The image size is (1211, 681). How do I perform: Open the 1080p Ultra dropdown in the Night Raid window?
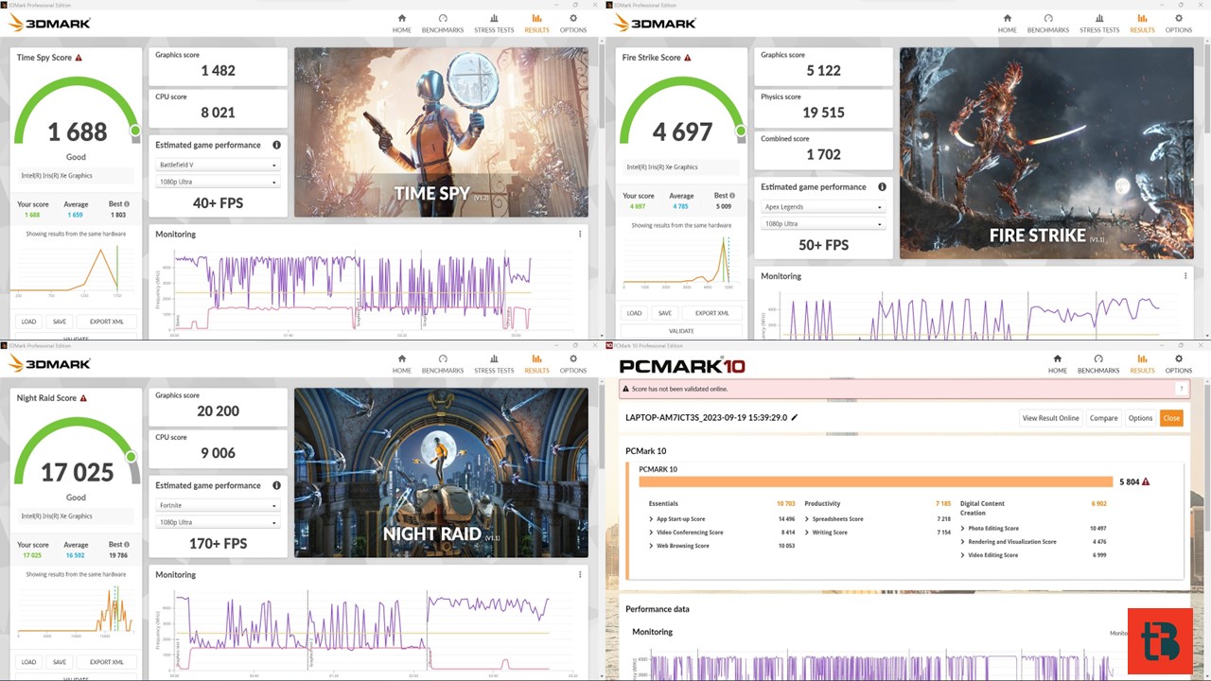tap(218, 522)
